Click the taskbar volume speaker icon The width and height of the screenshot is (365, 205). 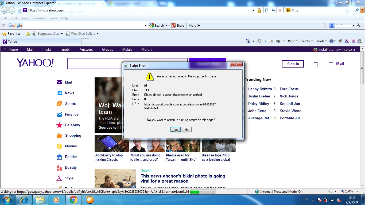[x=339, y=200]
